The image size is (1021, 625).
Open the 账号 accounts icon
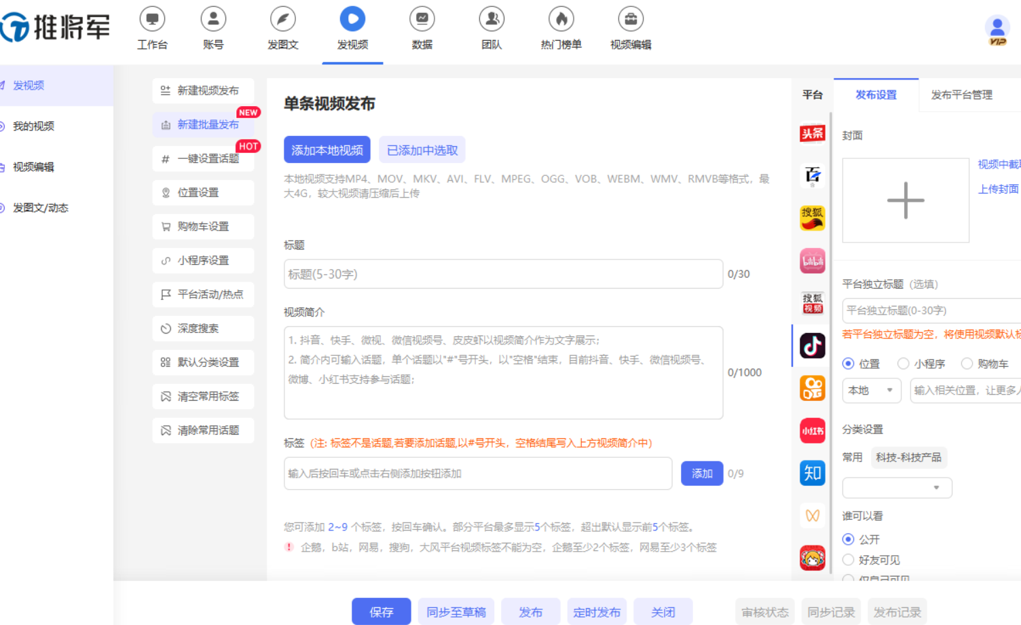click(x=213, y=19)
